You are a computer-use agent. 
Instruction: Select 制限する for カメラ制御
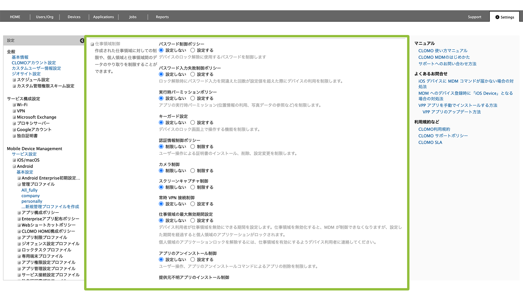193,171
